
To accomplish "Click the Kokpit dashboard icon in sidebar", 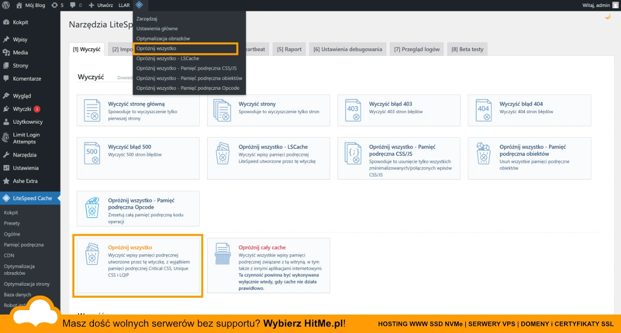I will [6, 22].
